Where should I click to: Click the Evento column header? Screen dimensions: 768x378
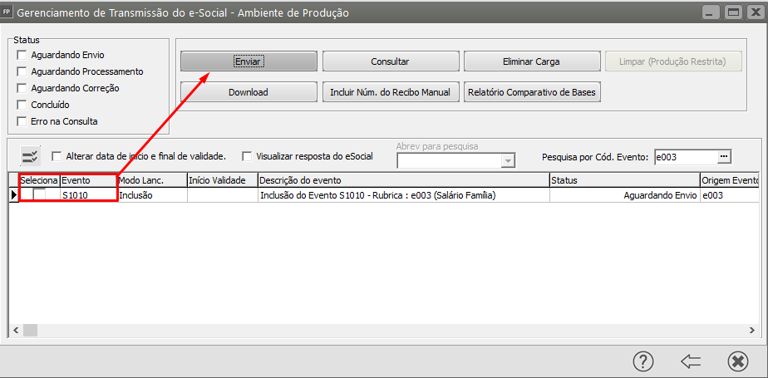pyautogui.click(x=89, y=180)
